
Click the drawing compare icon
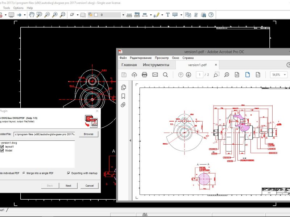tap(188, 15)
